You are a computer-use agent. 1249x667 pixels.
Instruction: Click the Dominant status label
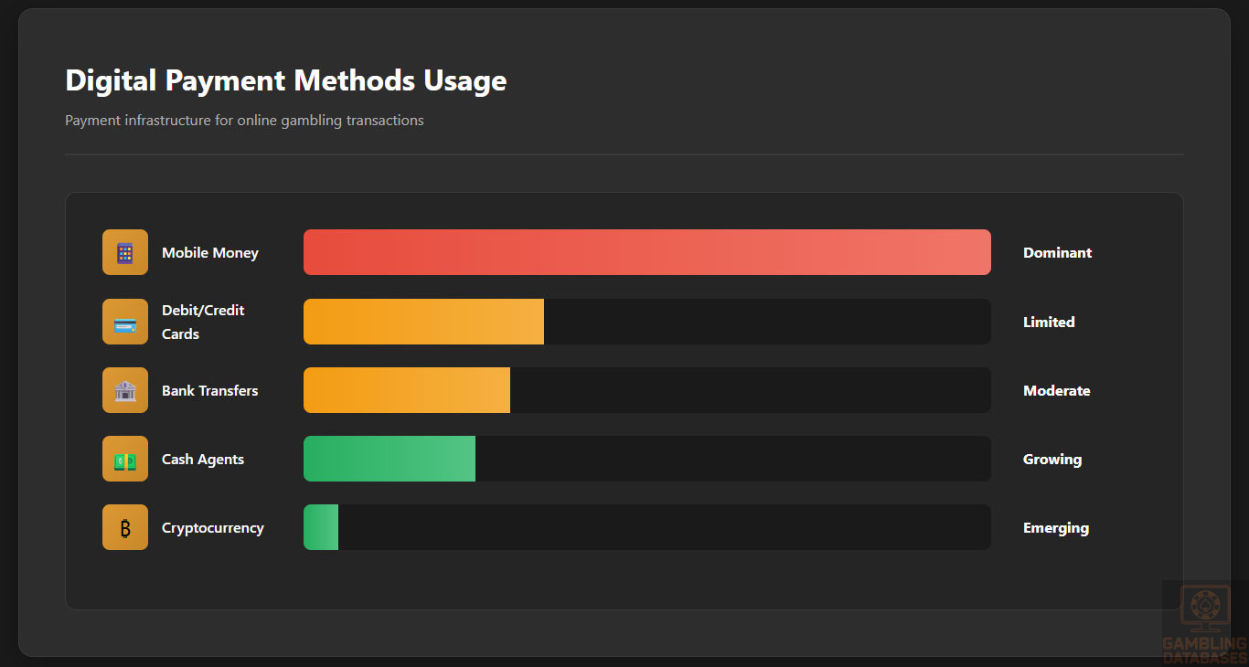(x=1057, y=253)
